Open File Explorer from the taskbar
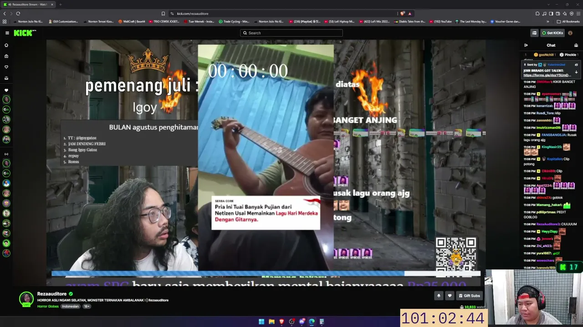The image size is (583, 327). click(x=271, y=322)
